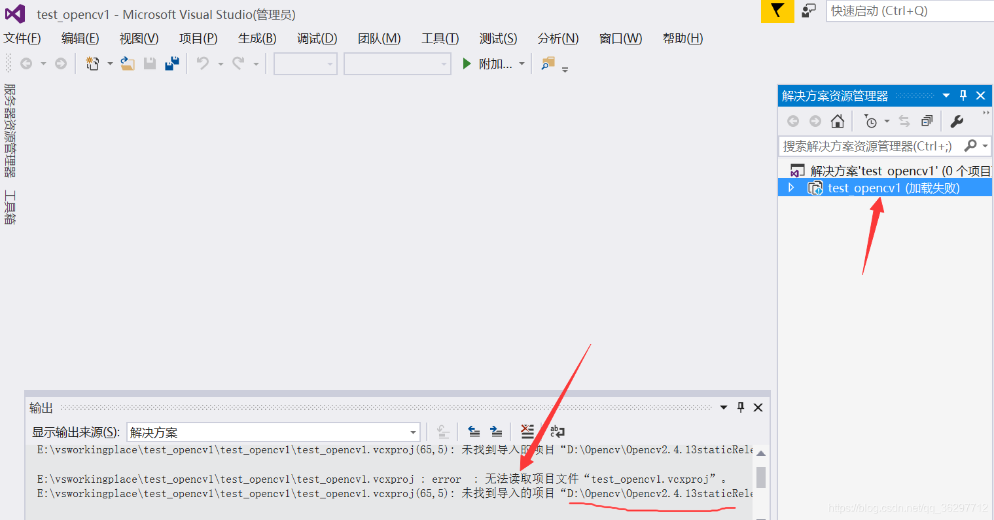Viewport: 994px width, 520px height.
Task: Expand the Undo history dropdown
Action: pyautogui.click(x=221, y=64)
